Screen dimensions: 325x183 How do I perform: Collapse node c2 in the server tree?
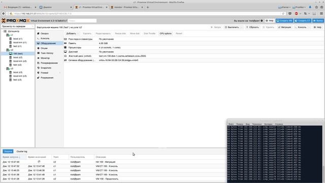[x=5, y=50]
